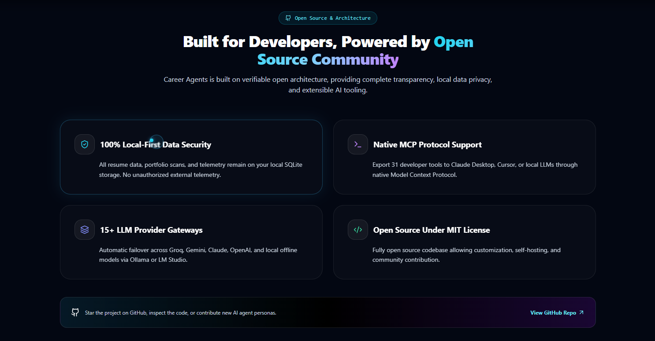Click the GitHub icon in the Open Source badge

[x=288, y=18]
